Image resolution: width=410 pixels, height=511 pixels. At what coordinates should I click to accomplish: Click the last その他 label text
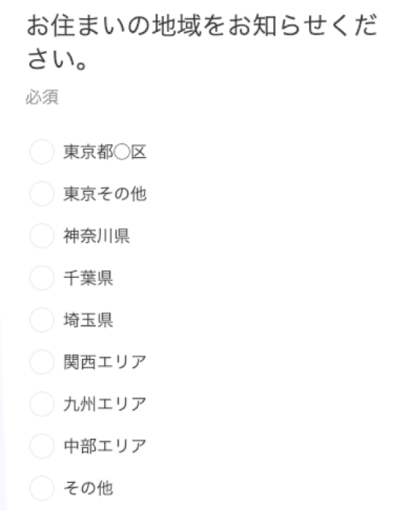(x=88, y=488)
